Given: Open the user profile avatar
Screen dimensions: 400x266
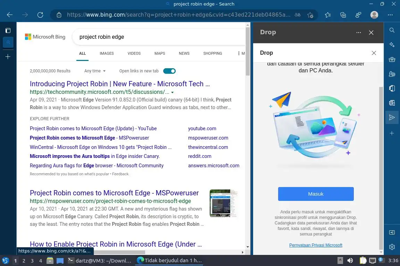Looking at the screenshot, I should click(374, 15).
